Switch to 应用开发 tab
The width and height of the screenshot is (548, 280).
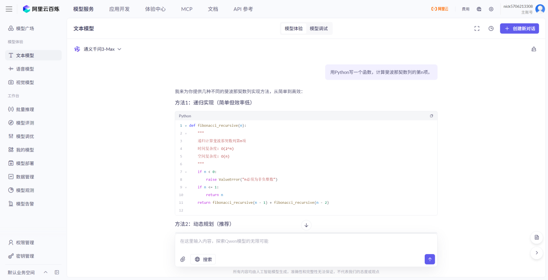pyautogui.click(x=119, y=9)
